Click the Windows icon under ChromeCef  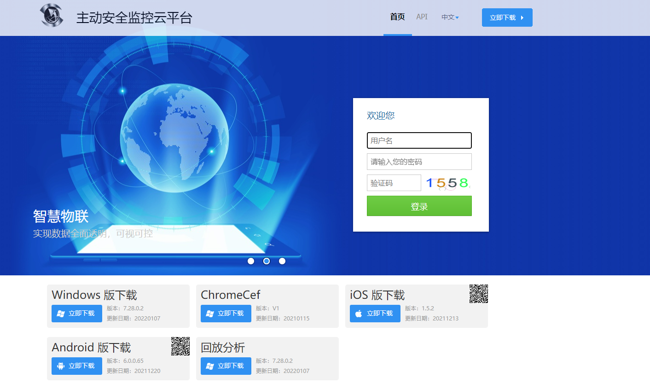210,314
